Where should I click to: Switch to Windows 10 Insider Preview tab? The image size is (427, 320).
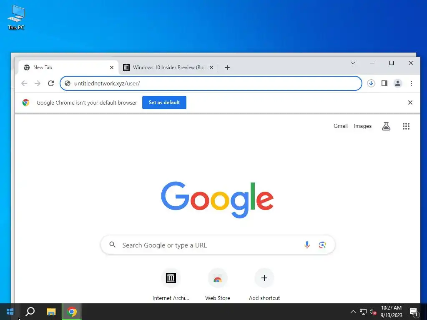pos(168,67)
